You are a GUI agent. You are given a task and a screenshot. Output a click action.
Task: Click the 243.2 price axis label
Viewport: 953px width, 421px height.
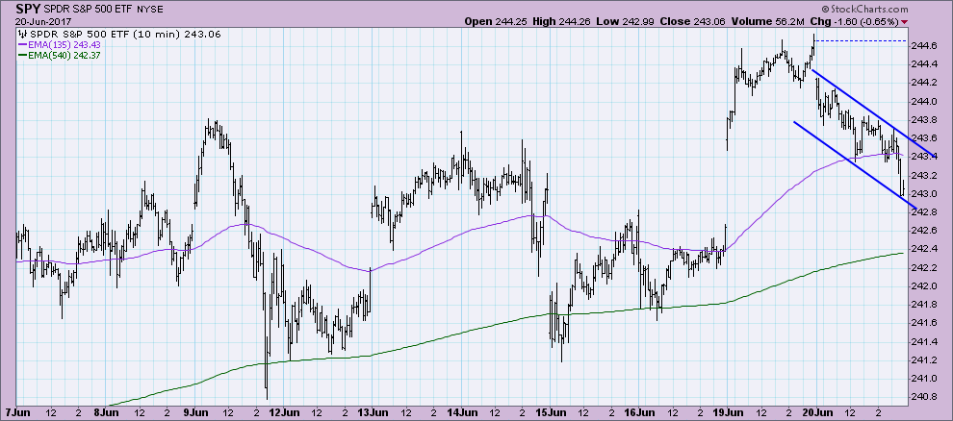point(924,175)
